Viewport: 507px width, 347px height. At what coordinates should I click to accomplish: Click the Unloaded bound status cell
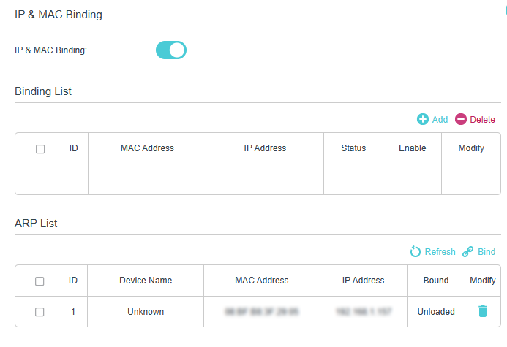(436, 312)
